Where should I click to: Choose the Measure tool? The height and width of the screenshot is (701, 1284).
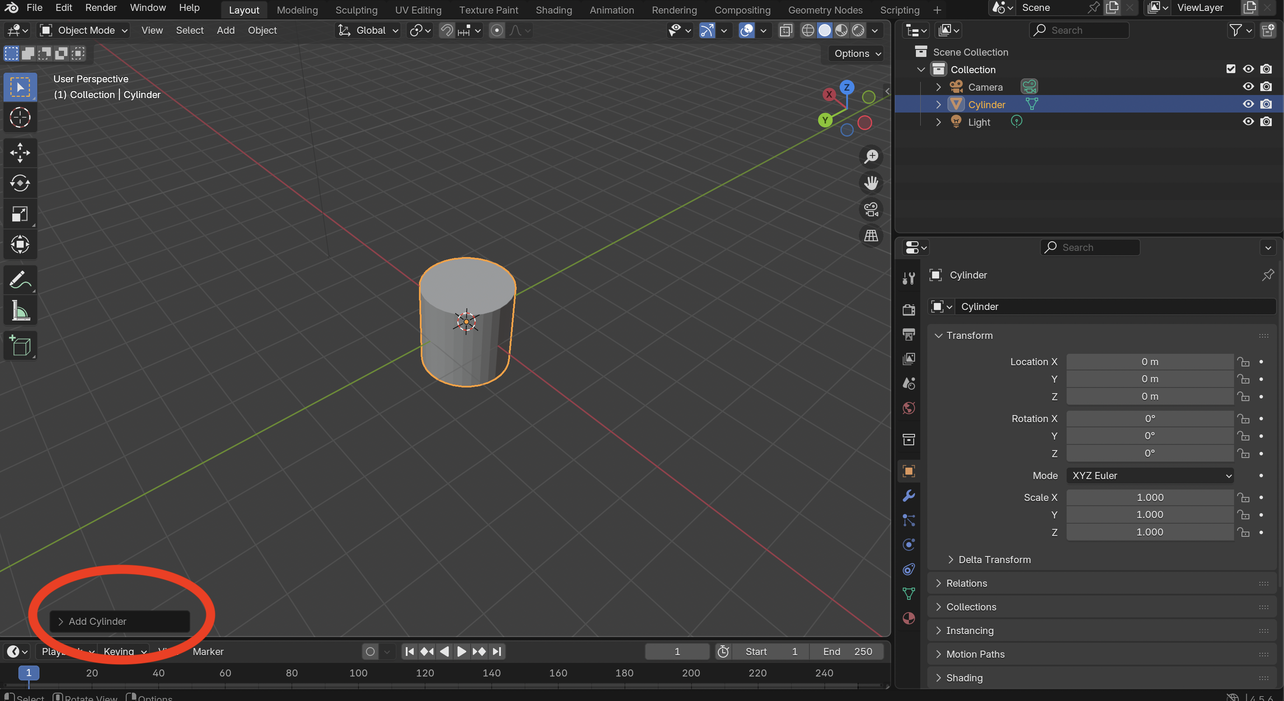pos(20,311)
